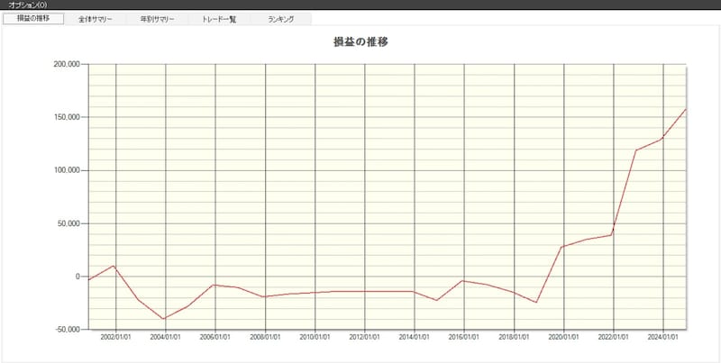Click the 2002/01/01 date label
The height and width of the screenshot is (363, 721).
[x=116, y=336]
